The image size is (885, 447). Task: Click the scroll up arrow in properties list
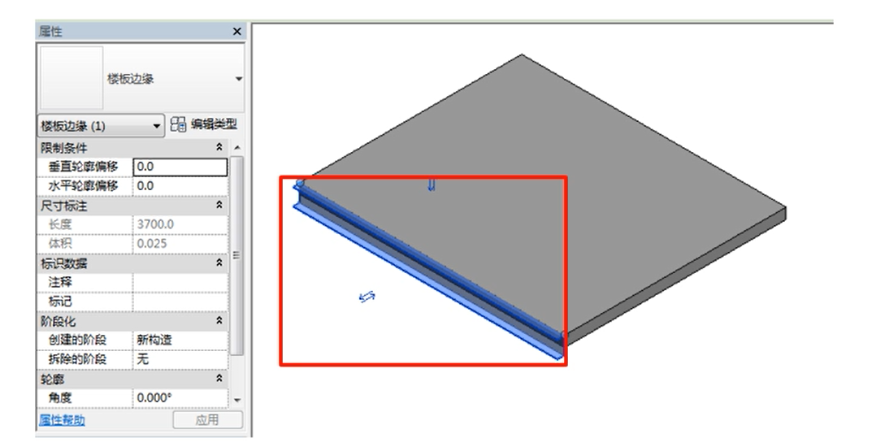pos(237,148)
